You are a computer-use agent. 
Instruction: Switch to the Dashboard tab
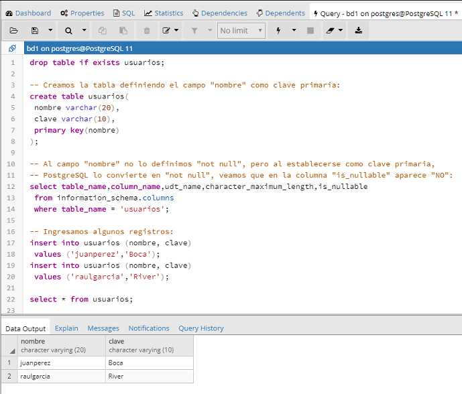pyautogui.click(x=28, y=13)
